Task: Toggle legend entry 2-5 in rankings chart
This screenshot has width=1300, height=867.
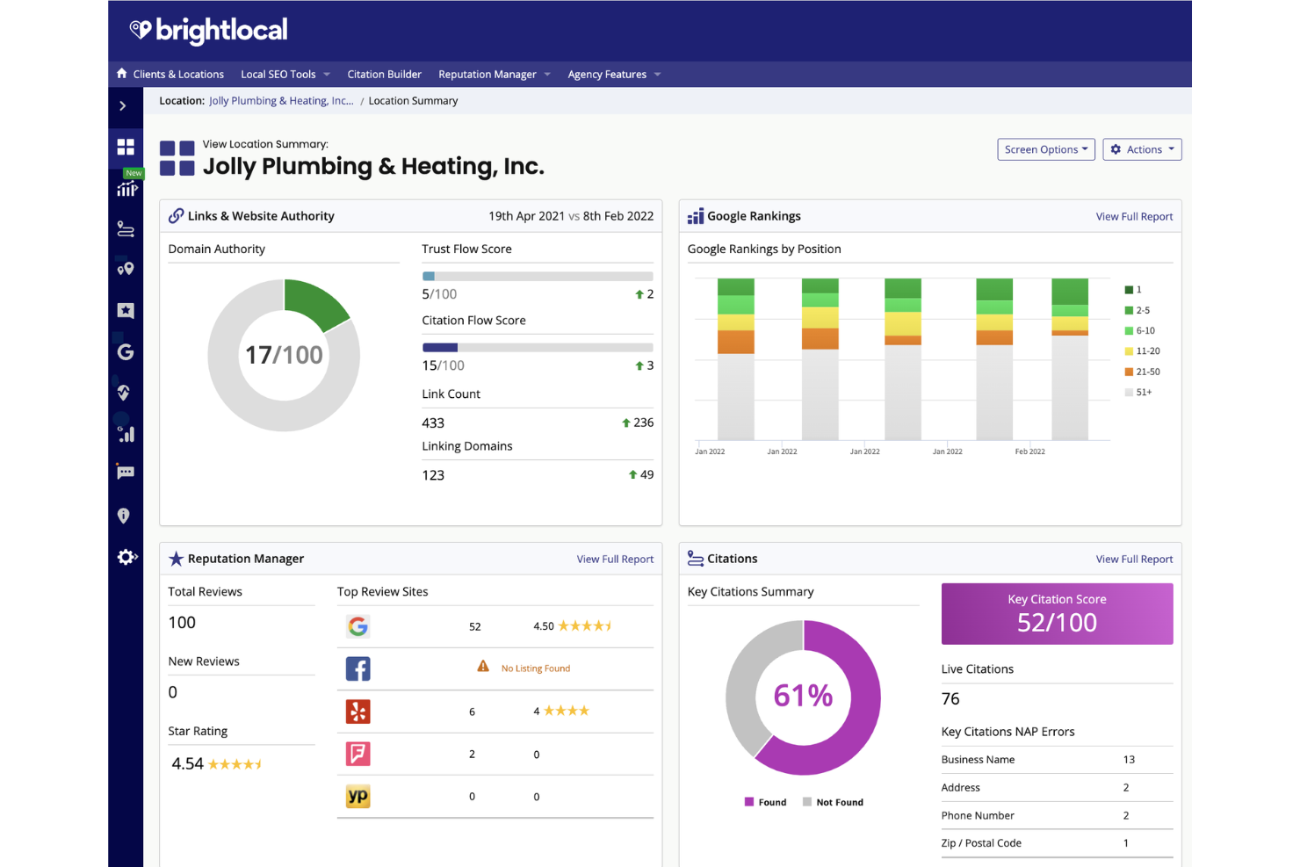Action: (x=1137, y=310)
